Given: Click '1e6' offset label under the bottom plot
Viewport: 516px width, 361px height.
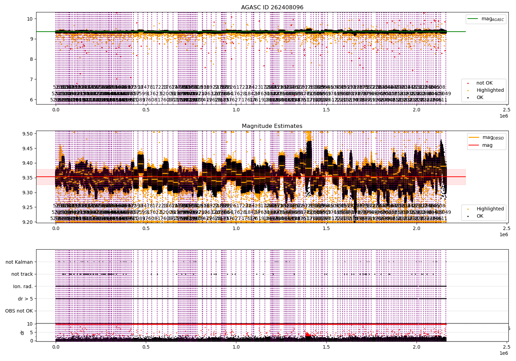Looking at the screenshot, I should click(x=504, y=353).
